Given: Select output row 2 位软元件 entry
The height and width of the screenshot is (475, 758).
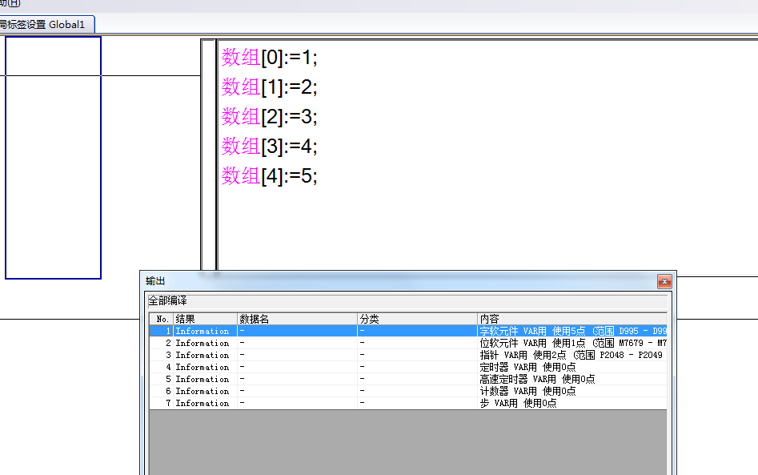Looking at the screenshot, I should pyautogui.click(x=572, y=343).
